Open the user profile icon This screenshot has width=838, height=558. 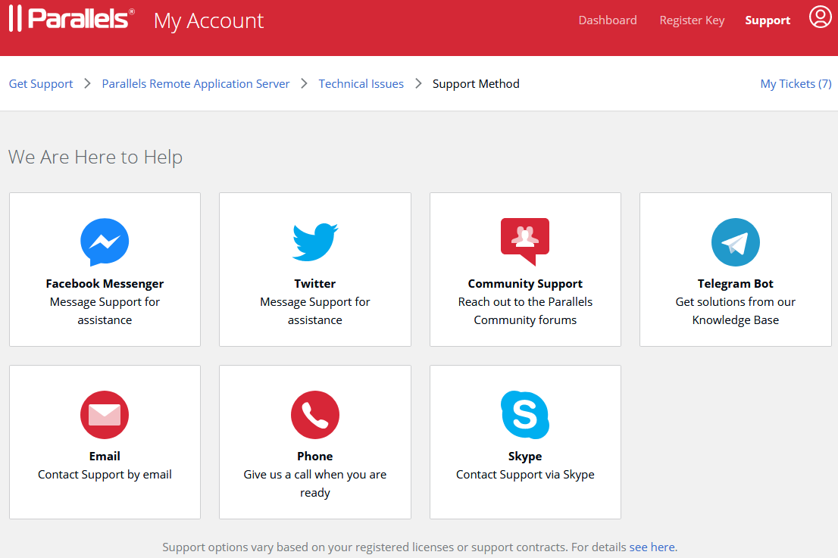(820, 17)
